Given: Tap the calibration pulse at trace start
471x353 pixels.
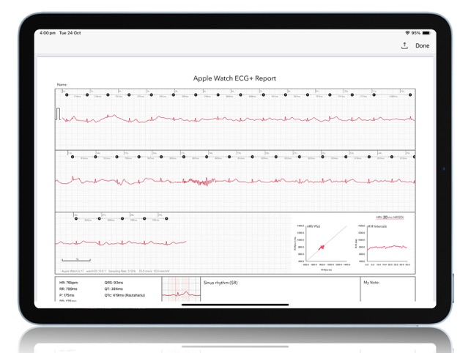Looking at the screenshot, I should [x=59, y=114].
